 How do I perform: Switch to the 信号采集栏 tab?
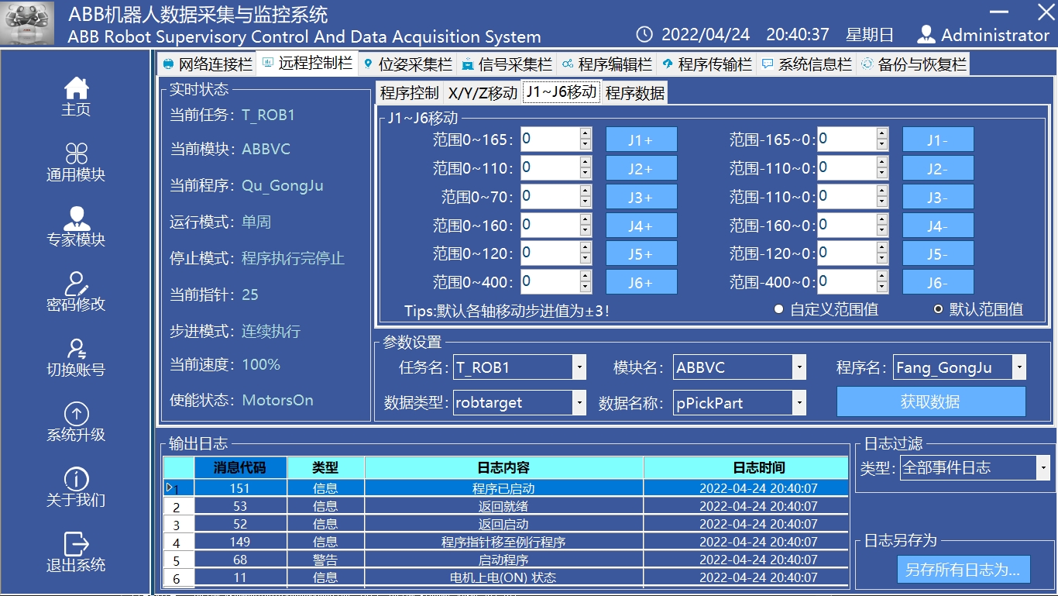[x=507, y=64]
